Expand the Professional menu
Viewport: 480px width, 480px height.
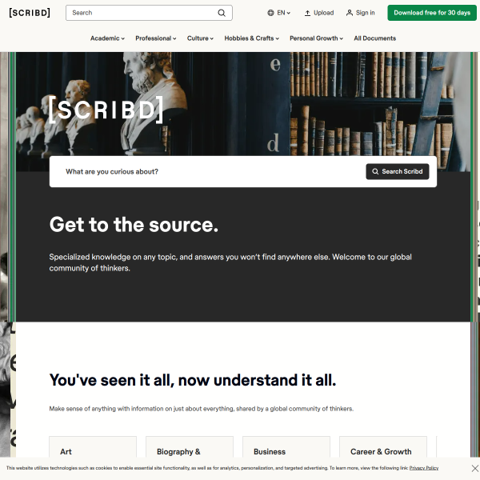click(x=156, y=38)
